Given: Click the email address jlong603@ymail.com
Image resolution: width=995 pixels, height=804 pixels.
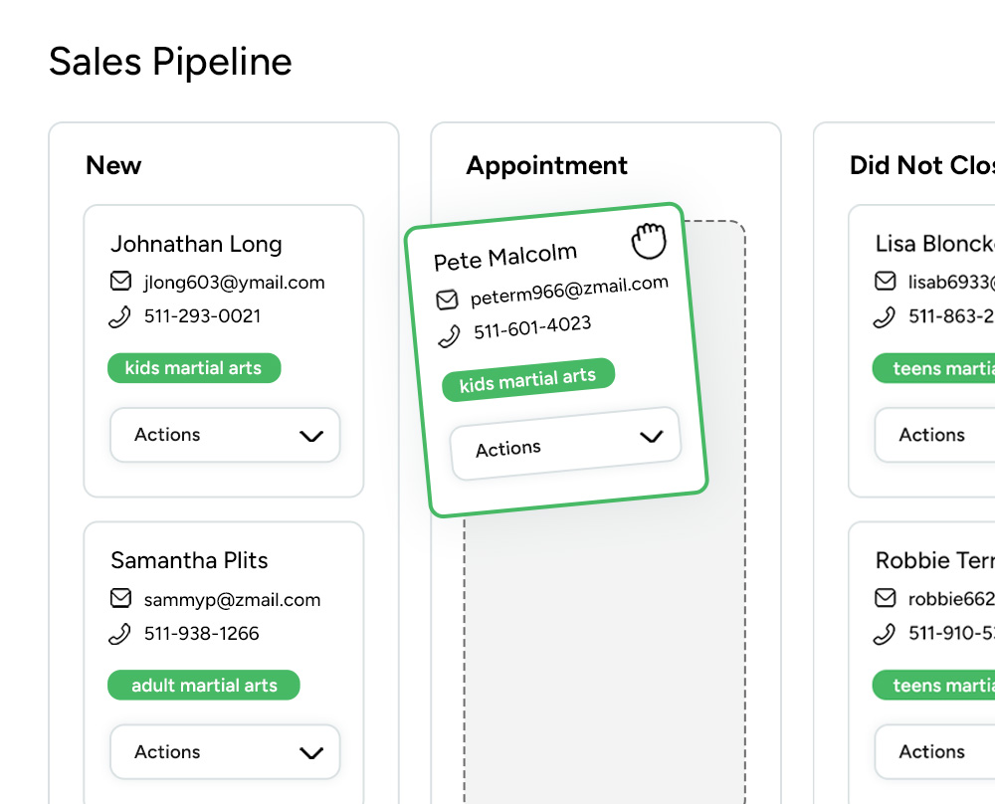Looking at the screenshot, I should (x=234, y=282).
